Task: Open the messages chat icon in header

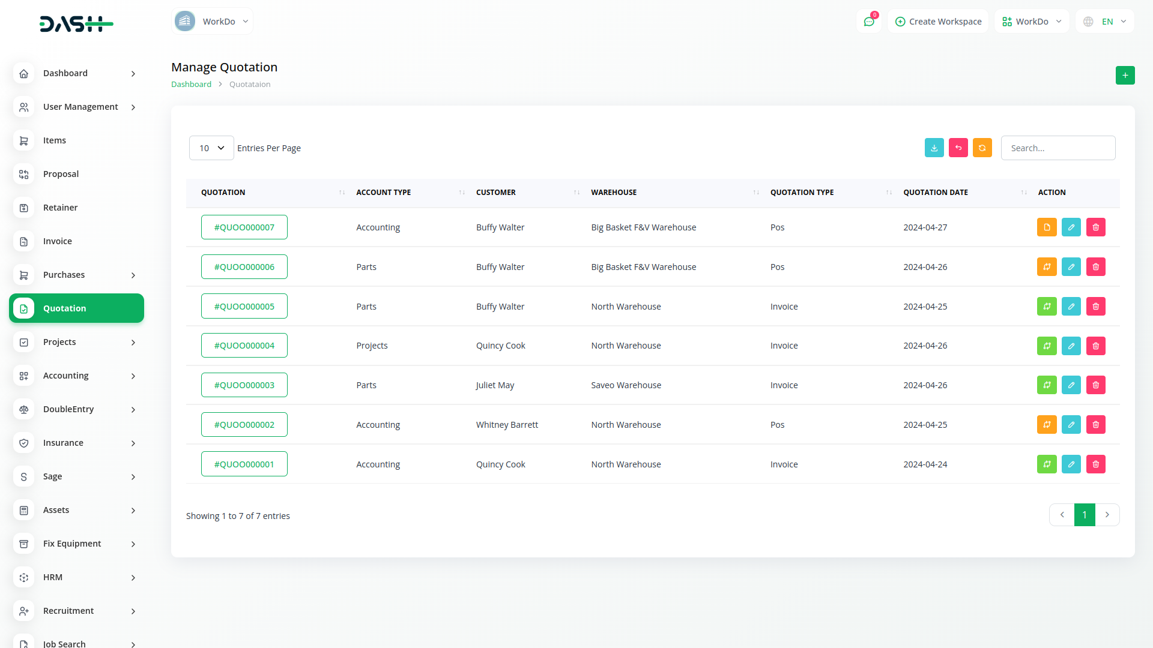Action: [868, 22]
